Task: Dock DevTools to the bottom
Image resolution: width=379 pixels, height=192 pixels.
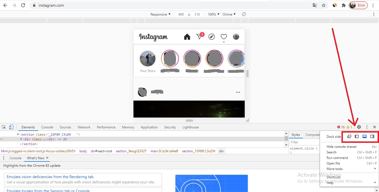Action: pos(365,136)
